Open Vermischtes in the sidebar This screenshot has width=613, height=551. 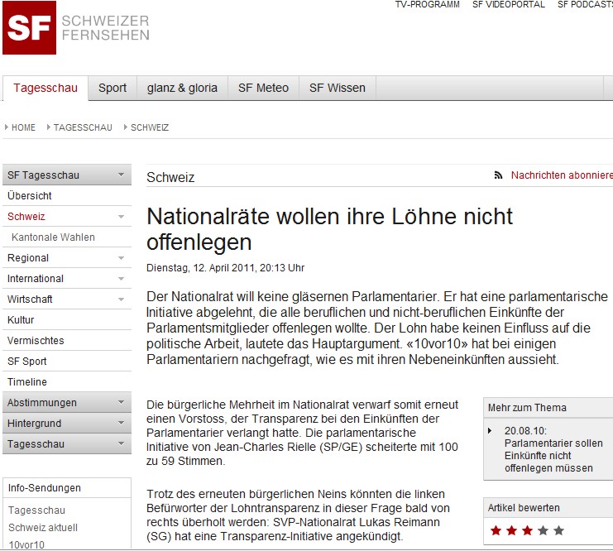[67, 341]
